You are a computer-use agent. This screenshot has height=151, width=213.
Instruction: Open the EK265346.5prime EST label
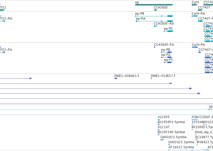pyautogui.click(x=171, y=132)
